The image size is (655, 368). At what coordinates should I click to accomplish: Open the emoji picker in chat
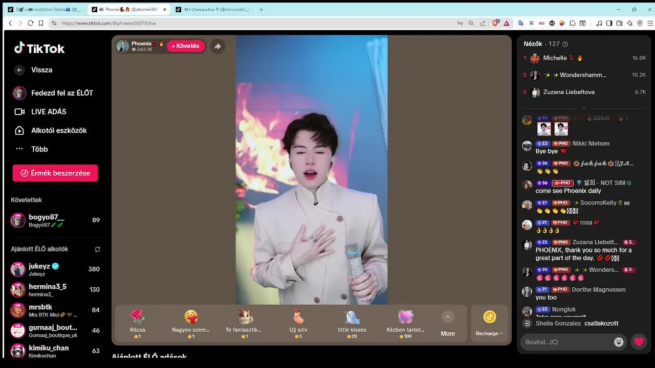click(619, 342)
